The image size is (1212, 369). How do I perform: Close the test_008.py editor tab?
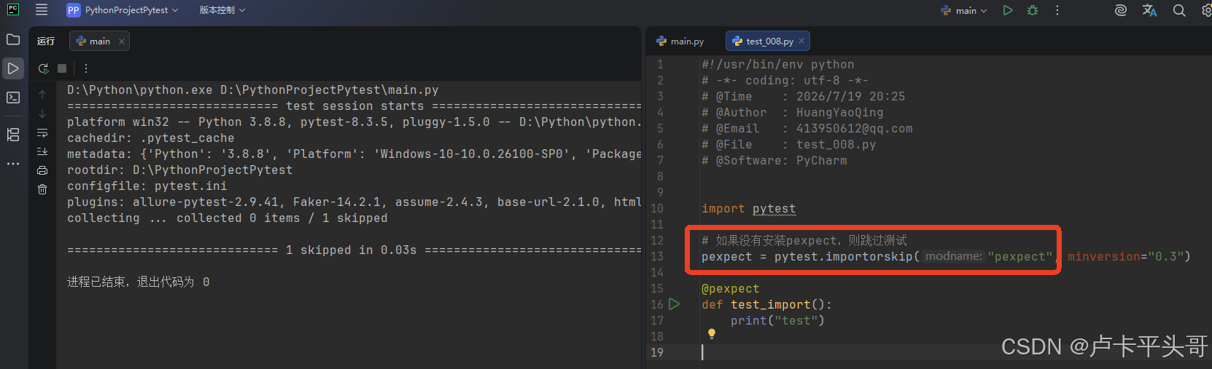pyautogui.click(x=801, y=41)
